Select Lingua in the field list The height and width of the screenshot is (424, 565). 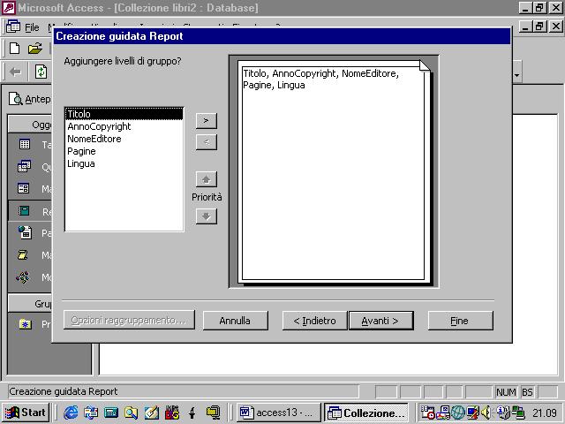(x=124, y=163)
